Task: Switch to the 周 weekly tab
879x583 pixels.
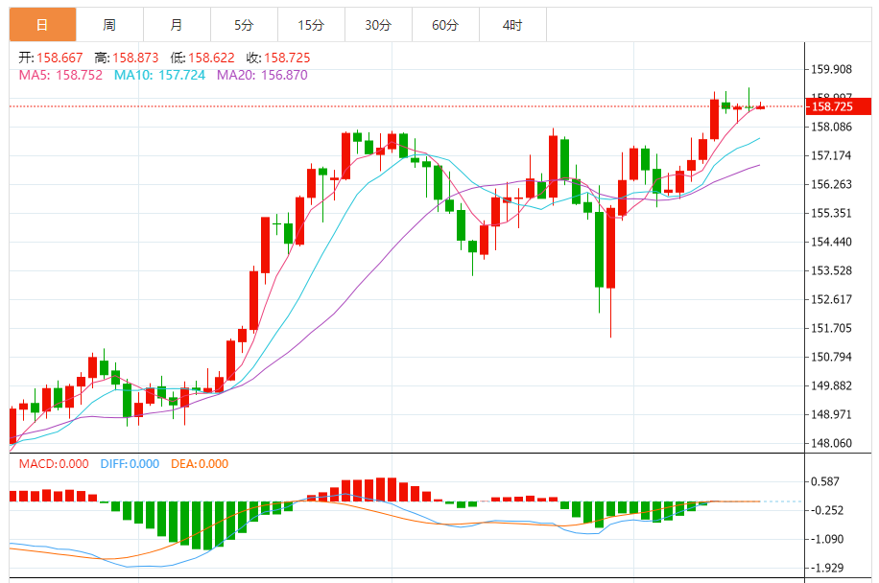Action: [x=109, y=25]
